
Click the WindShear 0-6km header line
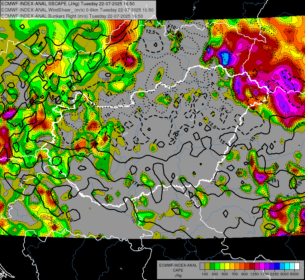point(77,10)
